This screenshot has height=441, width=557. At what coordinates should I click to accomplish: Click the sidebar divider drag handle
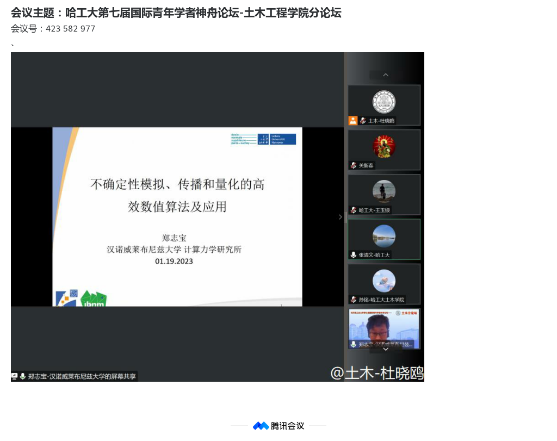coord(345,218)
